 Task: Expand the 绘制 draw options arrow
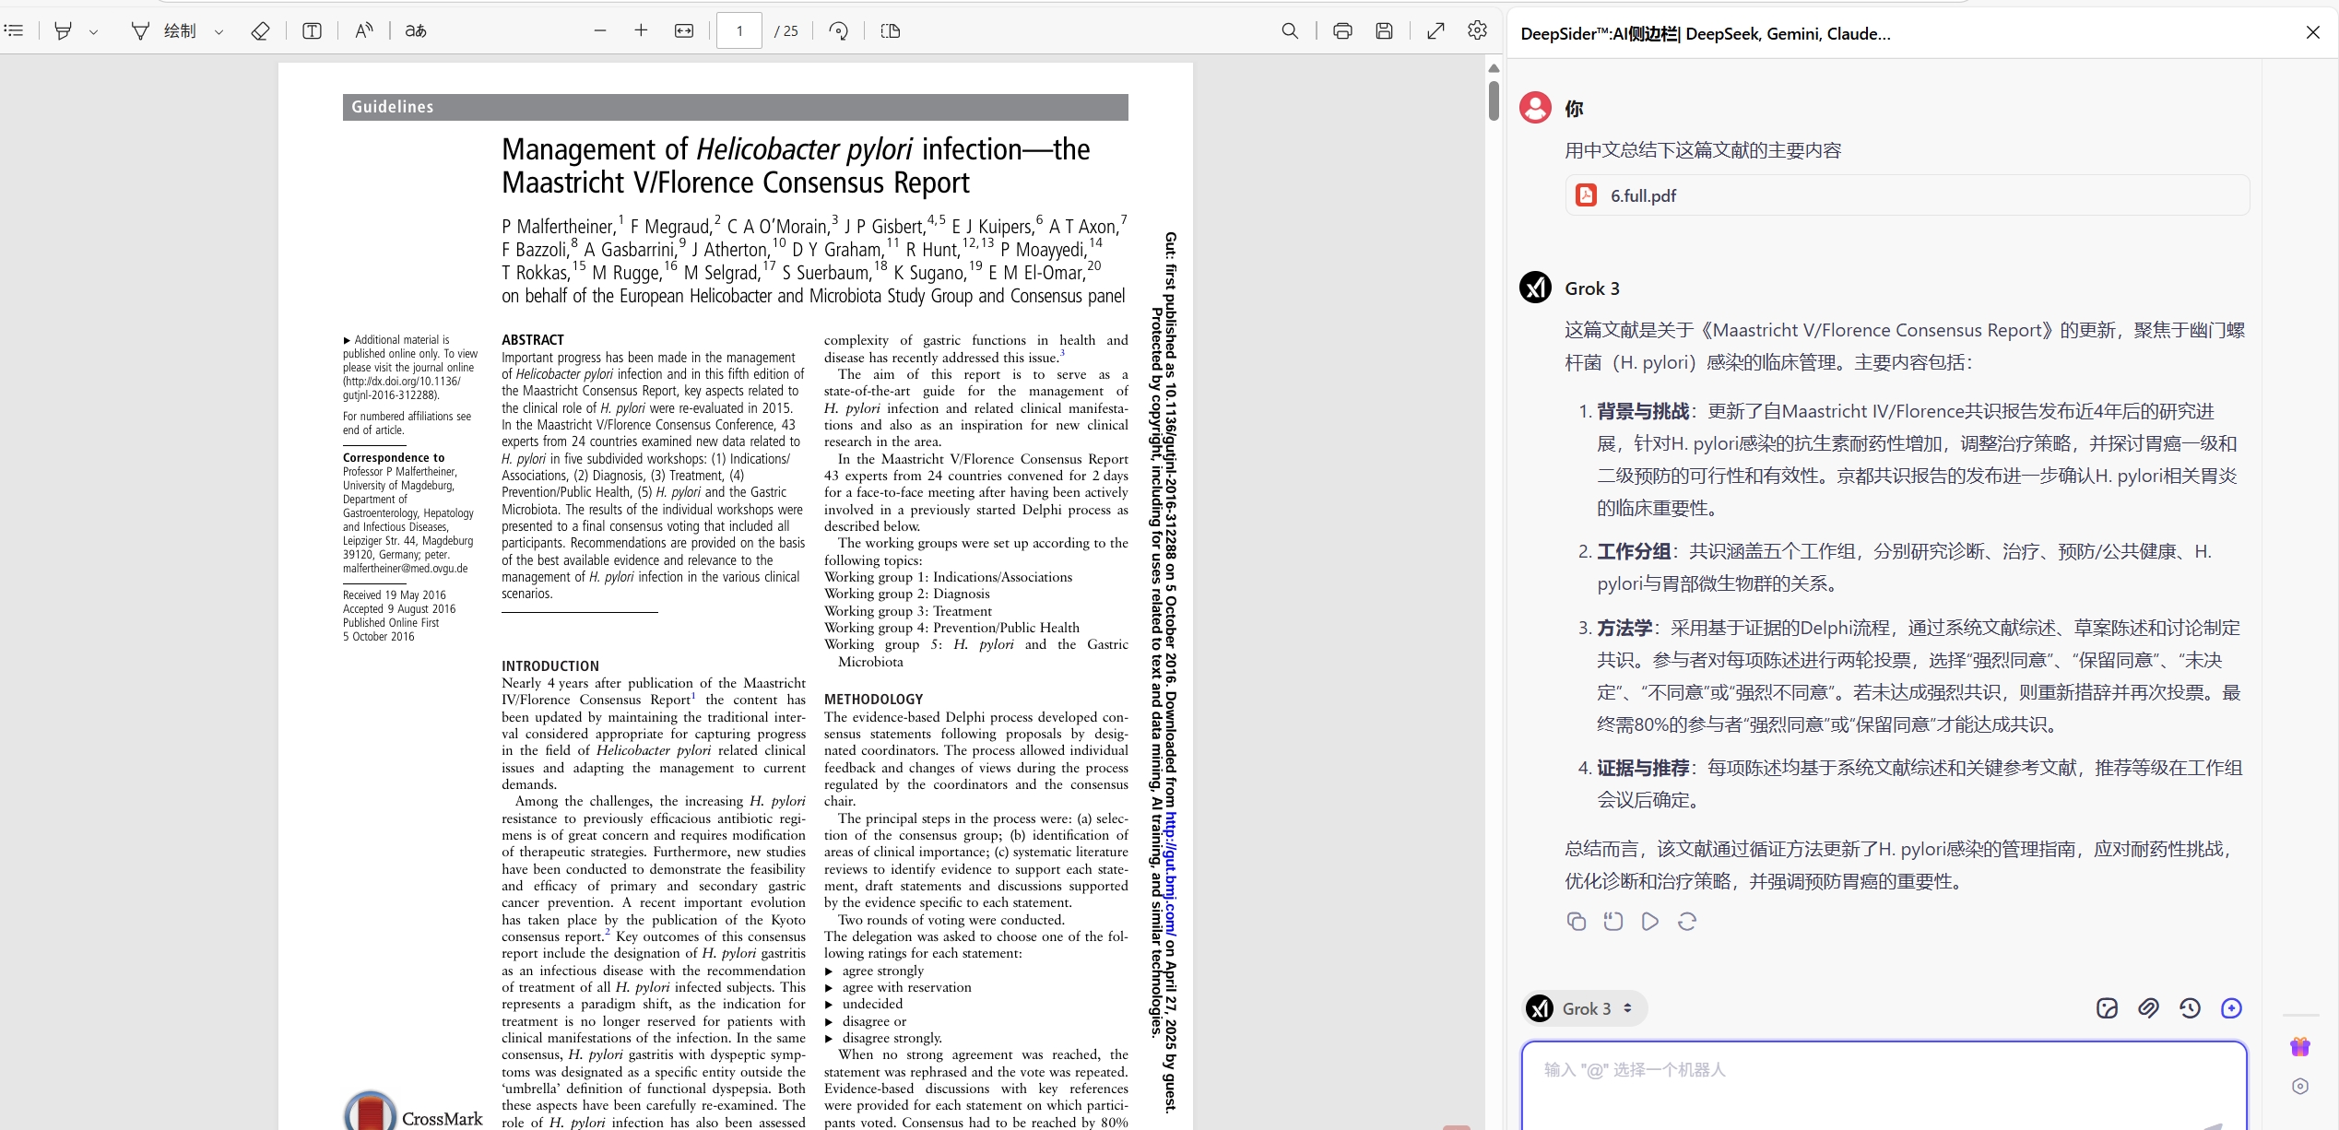pos(219,31)
